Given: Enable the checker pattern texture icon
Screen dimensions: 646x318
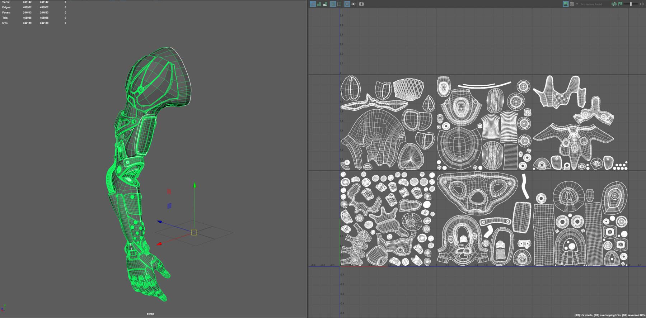Looking at the screenshot, I should [x=572, y=4].
